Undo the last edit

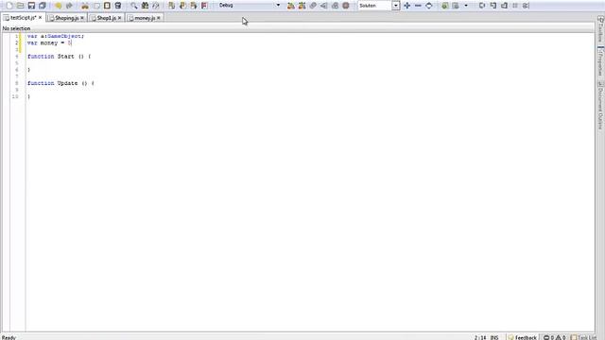[x=59, y=6]
